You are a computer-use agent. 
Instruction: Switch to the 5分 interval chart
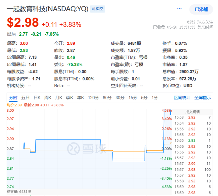(144, 98)
